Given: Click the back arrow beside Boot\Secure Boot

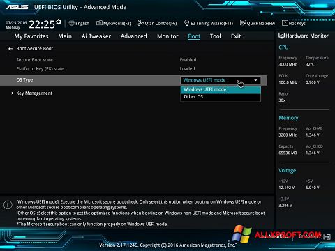Looking at the screenshot, I should point(10,49).
